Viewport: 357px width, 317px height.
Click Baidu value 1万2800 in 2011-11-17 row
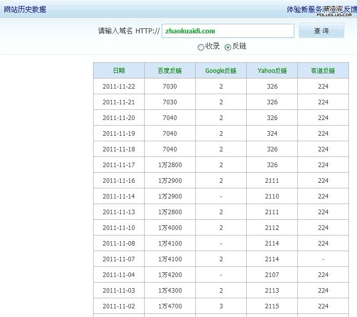coord(170,165)
